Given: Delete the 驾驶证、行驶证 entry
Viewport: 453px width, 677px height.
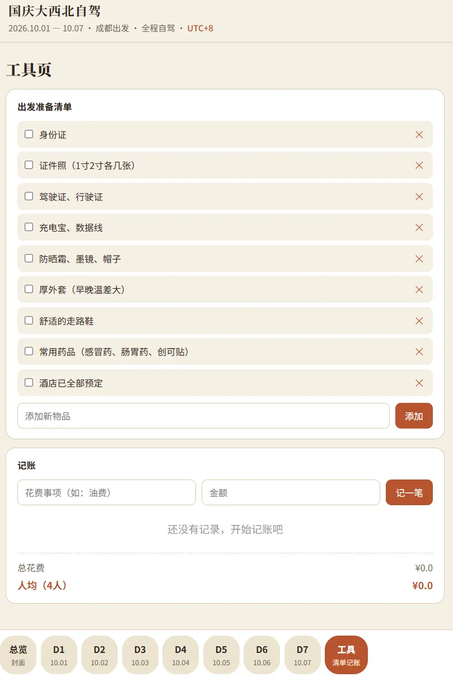Looking at the screenshot, I should pos(419,196).
